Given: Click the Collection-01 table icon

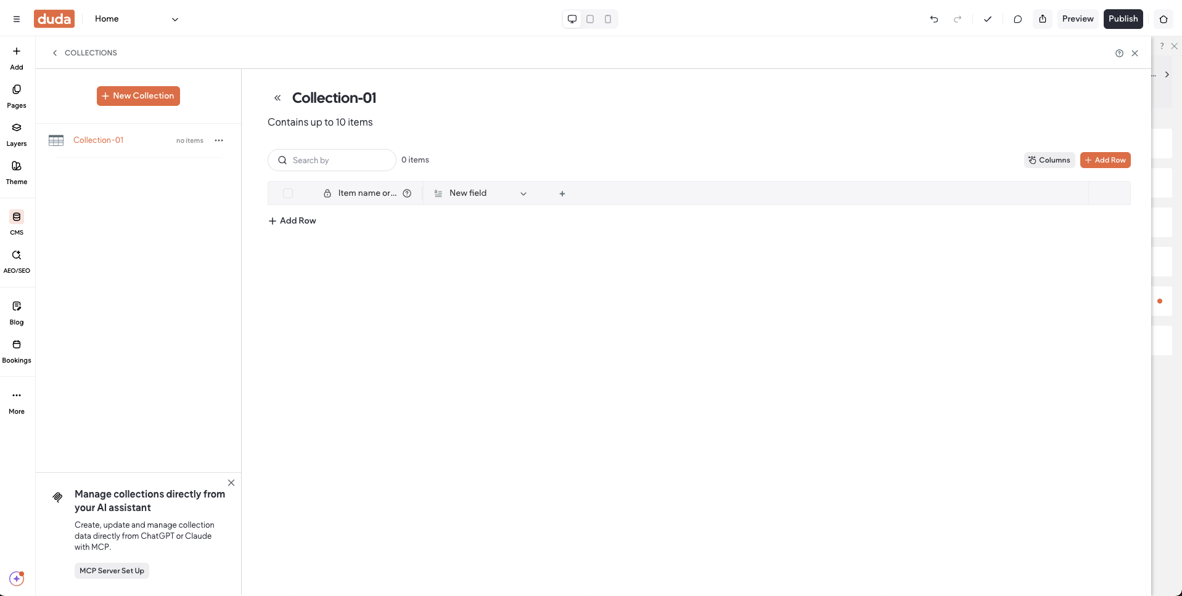Looking at the screenshot, I should 56,140.
